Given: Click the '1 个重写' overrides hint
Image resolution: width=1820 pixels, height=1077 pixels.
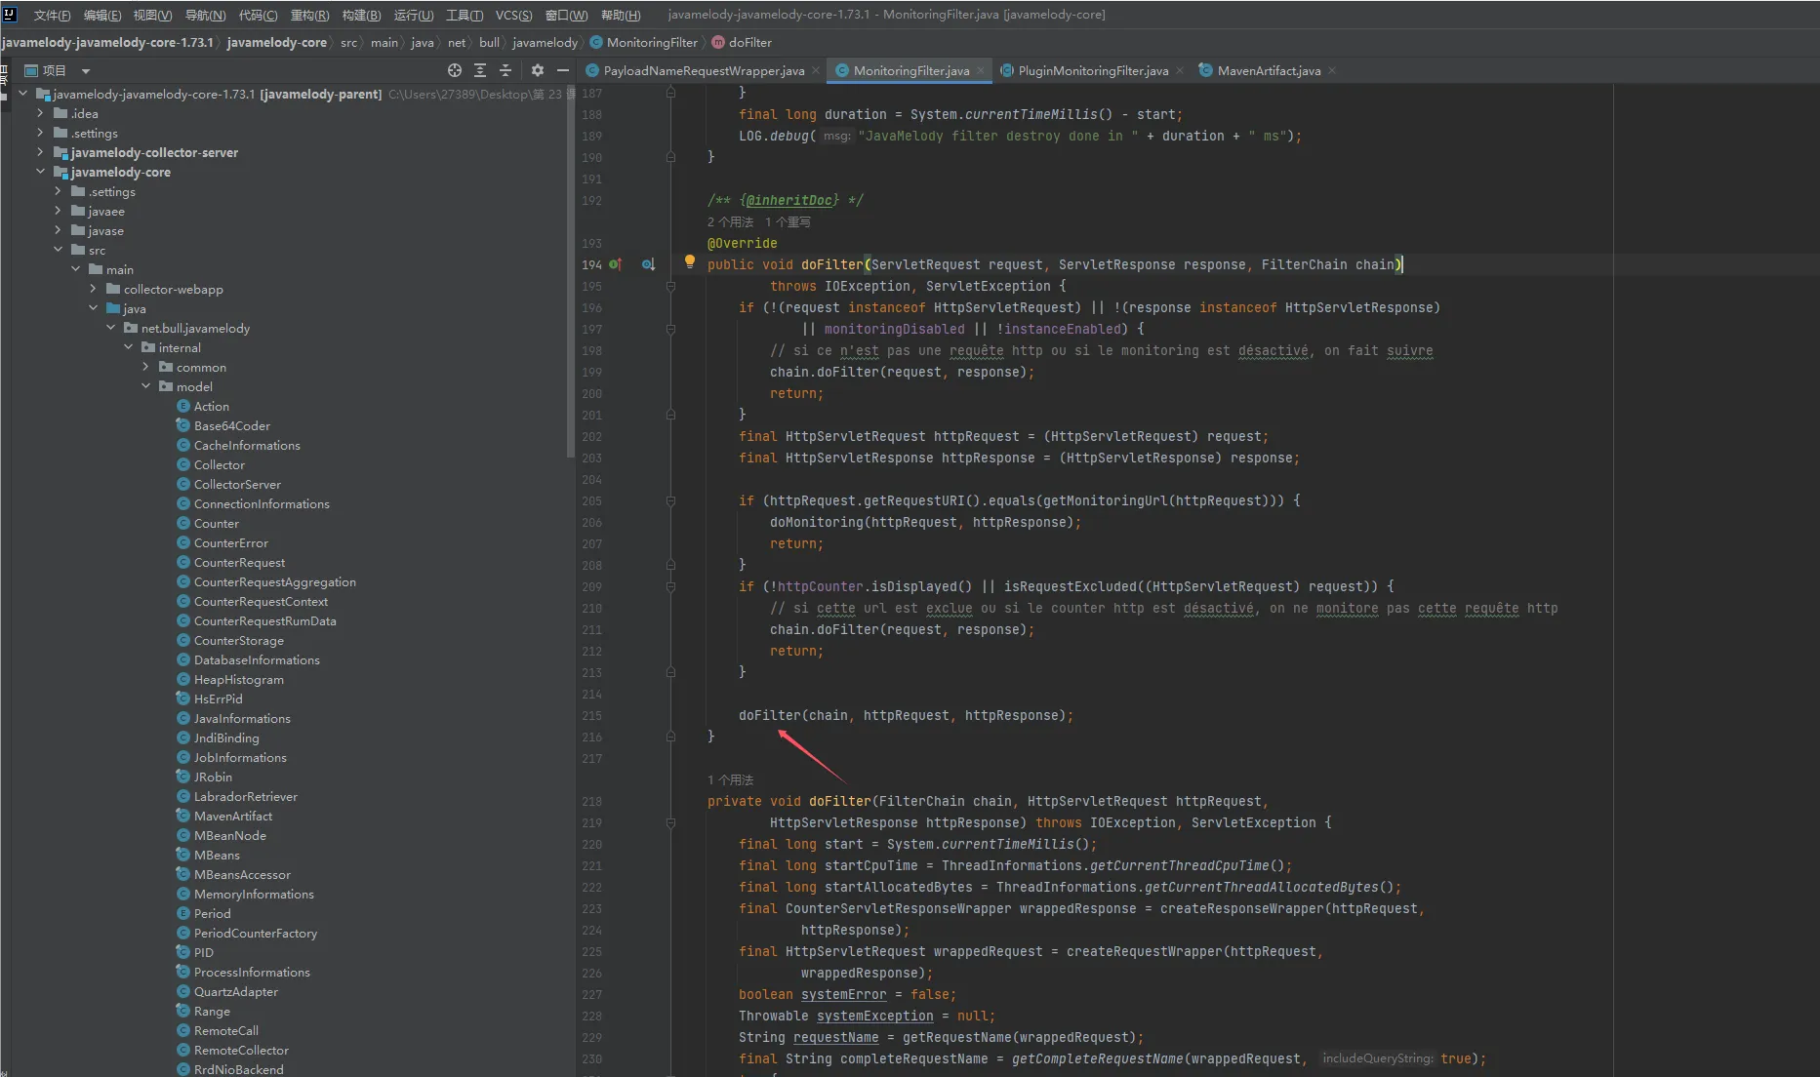Looking at the screenshot, I should 788,222.
